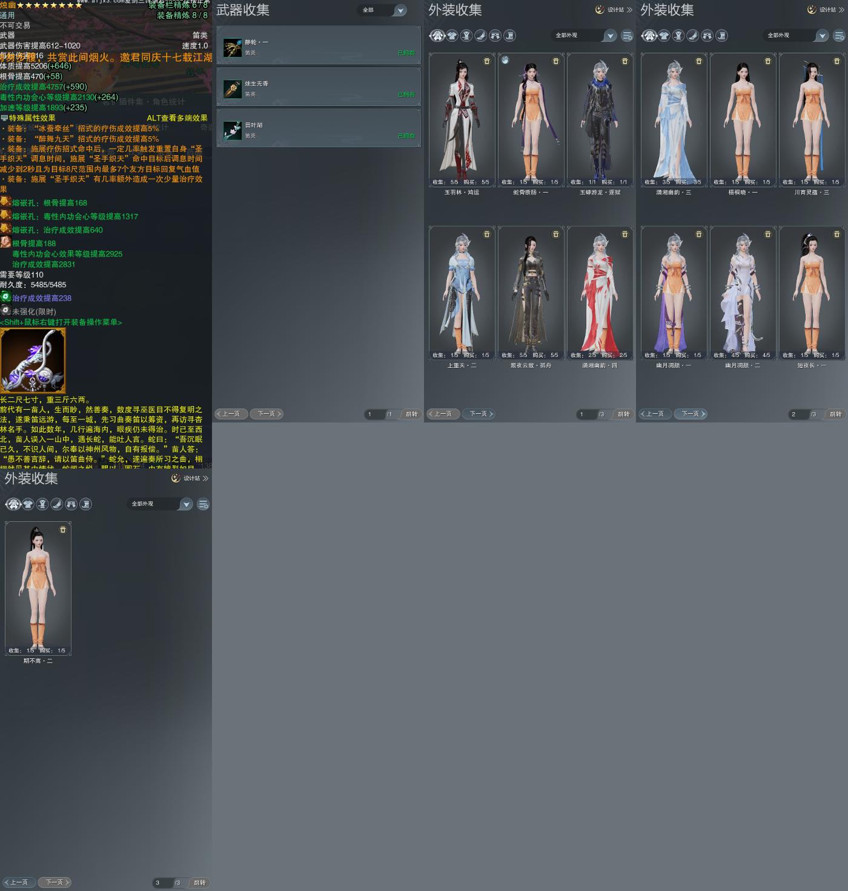848x891 pixels.
Task: Click trash icon on 玉蟒游龙·逐狱 card
Action: tap(624, 61)
